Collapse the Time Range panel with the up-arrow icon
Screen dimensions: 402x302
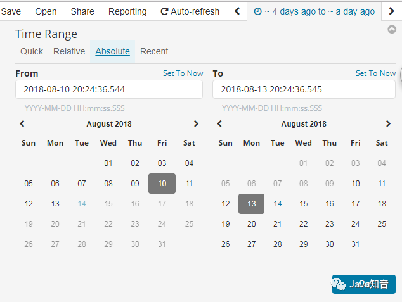point(391,29)
